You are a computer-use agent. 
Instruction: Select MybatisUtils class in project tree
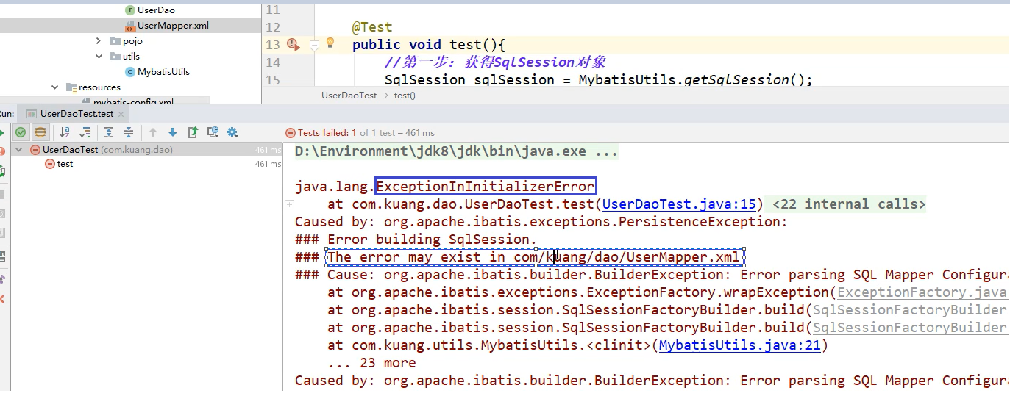(x=157, y=72)
